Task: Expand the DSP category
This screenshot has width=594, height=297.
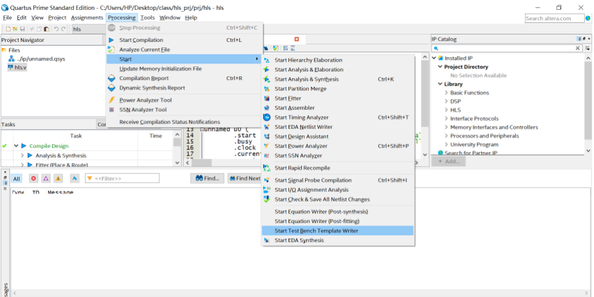Action: pos(446,101)
